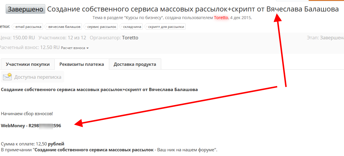
Task: Click Начинаем сбор взносов! text
Action: click(27, 114)
